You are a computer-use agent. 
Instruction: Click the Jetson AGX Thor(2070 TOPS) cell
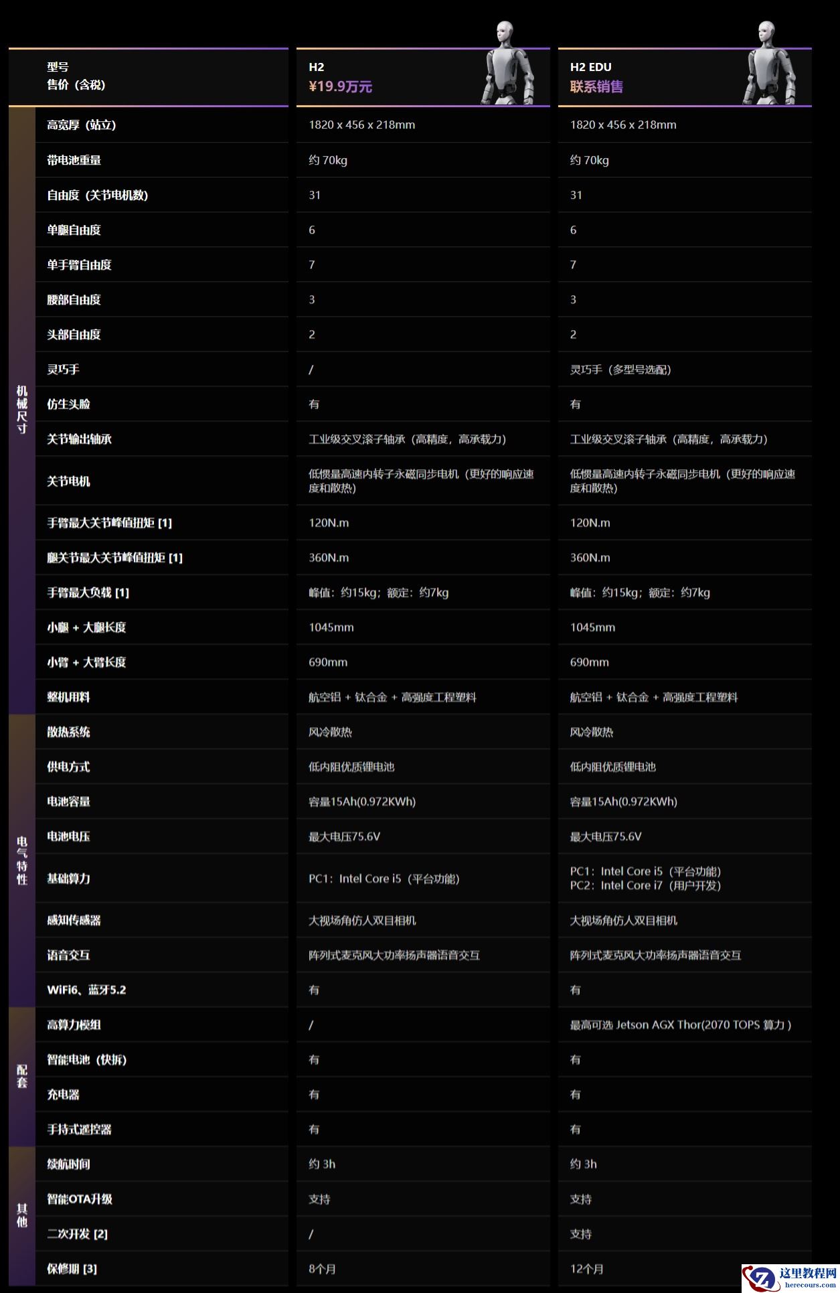(x=681, y=1024)
